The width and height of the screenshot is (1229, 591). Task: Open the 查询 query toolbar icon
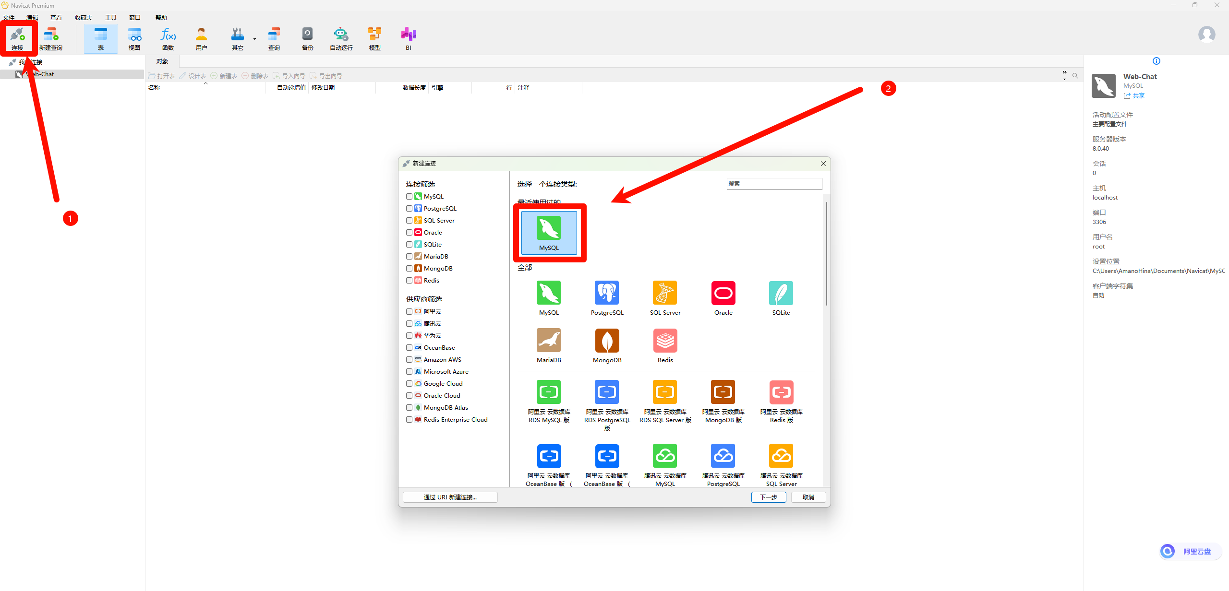click(x=274, y=38)
